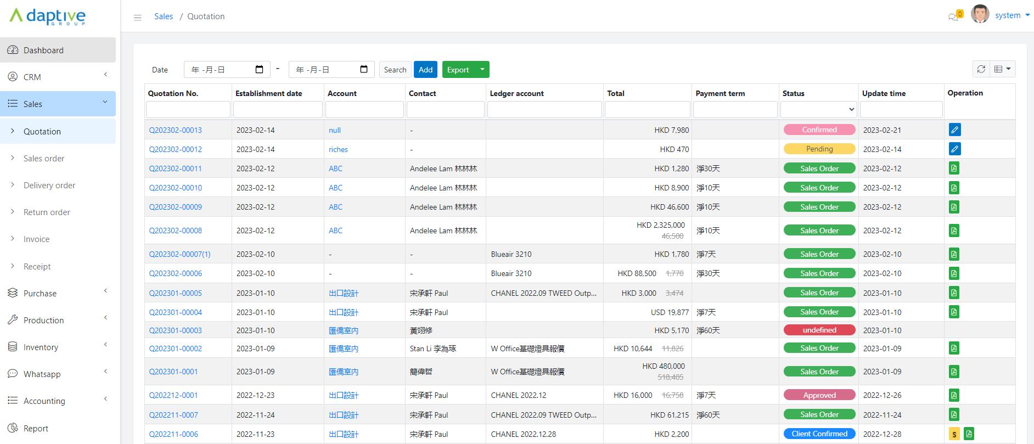Expand the Export dropdown arrow

(x=482, y=70)
